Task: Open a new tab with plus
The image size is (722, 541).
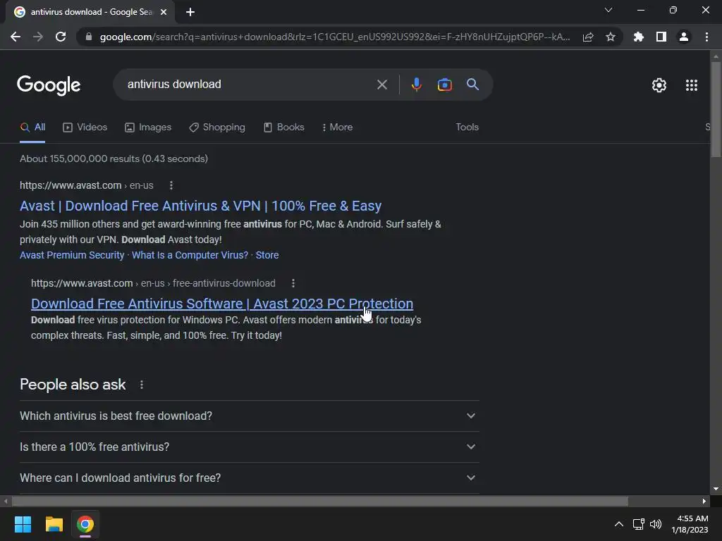Action: pyautogui.click(x=190, y=12)
